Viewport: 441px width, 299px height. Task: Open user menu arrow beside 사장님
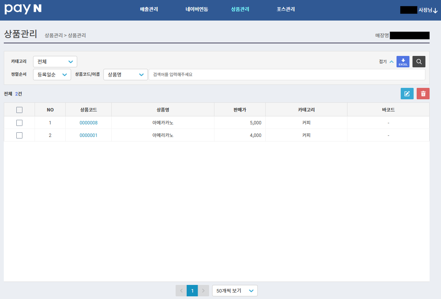(435, 11)
